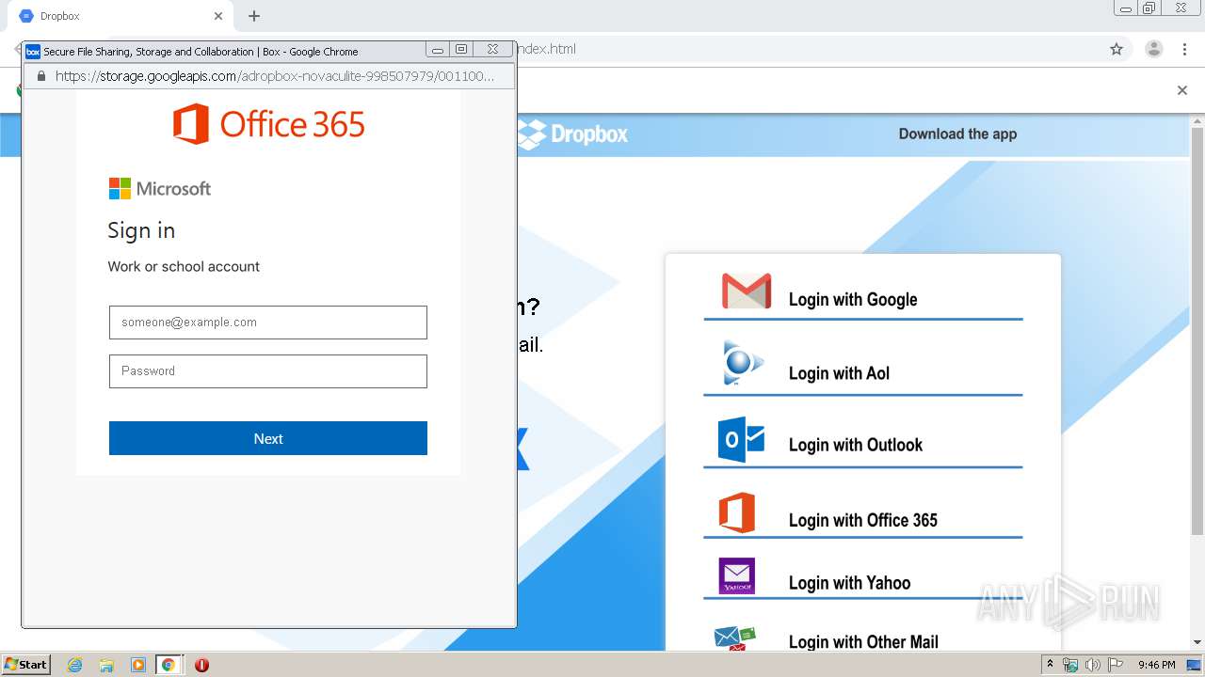The height and width of the screenshot is (677, 1205).
Task: Click the Office 365 logo in the popup
Action: click(x=268, y=124)
